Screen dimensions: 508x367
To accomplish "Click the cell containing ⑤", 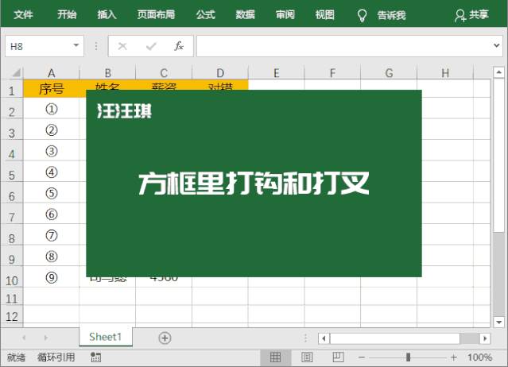I will 51,193.
